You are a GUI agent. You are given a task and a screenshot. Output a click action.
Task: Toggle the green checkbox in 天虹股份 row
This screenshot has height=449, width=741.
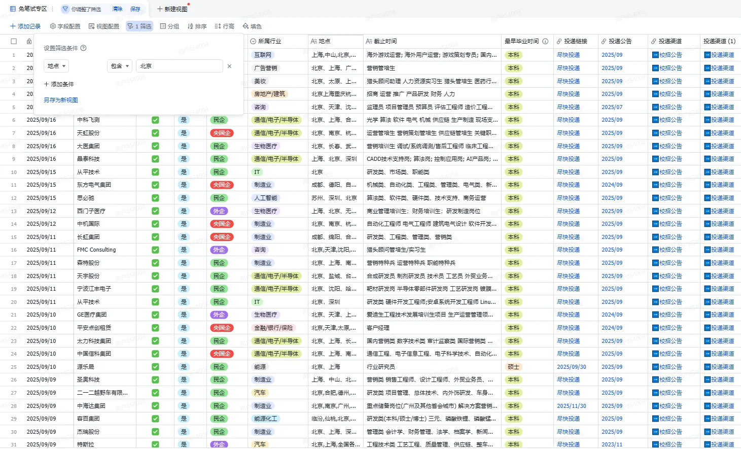(x=155, y=133)
